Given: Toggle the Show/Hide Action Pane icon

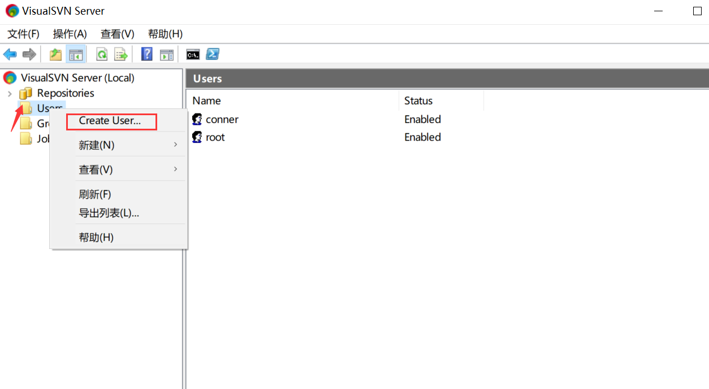Looking at the screenshot, I should click(166, 54).
